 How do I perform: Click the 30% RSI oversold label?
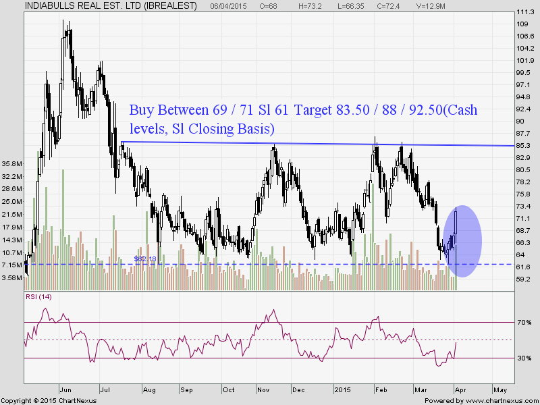pyautogui.click(x=524, y=358)
